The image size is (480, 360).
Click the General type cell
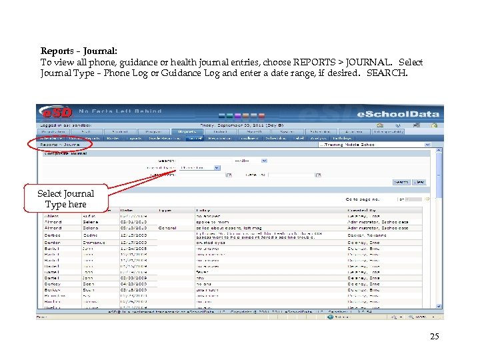(x=167, y=228)
